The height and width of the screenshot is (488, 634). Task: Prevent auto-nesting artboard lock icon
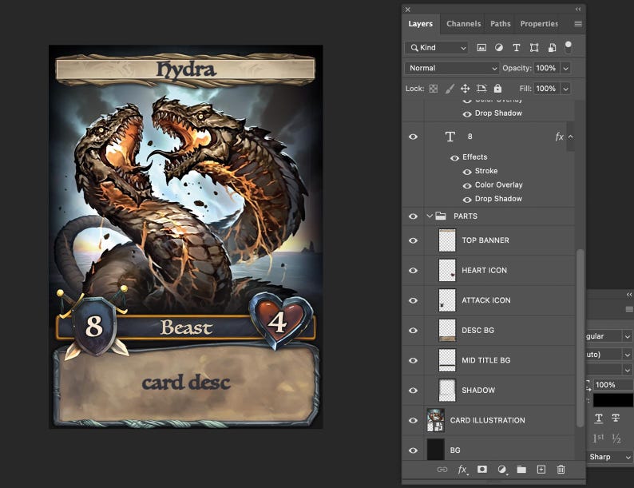click(x=481, y=89)
